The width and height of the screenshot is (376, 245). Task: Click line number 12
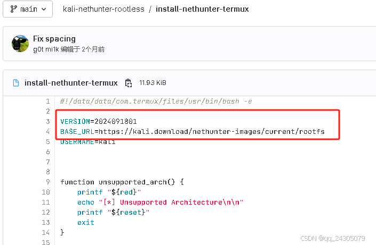coord(46,212)
